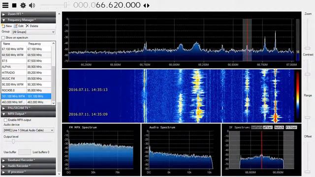Enable MPX output checkbox
The width and height of the screenshot is (315, 177).
(x=5, y=120)
